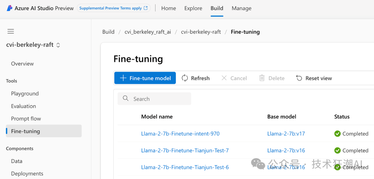Click the plus icon on Fine-tune model
This screenshot has height=179, width=374.
tap(123, 78)
